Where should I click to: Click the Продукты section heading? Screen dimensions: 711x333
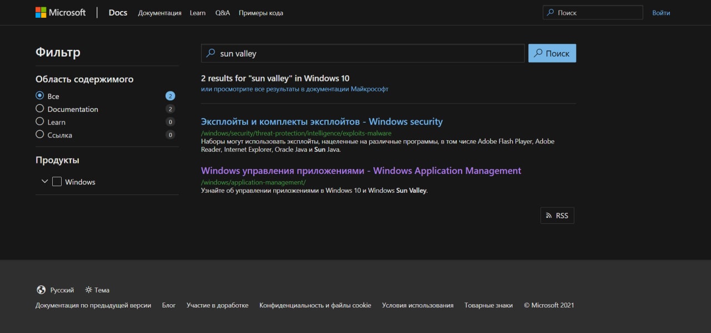click(57, 160)
